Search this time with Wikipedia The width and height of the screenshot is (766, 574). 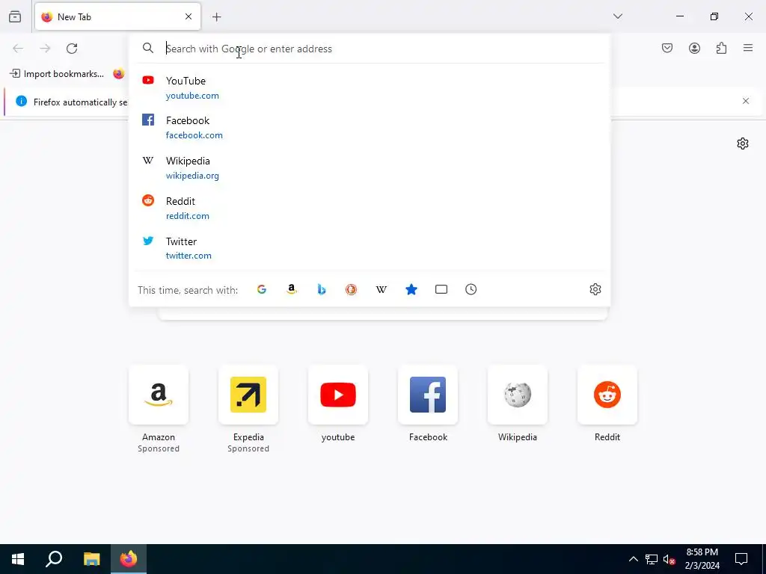pyautogui.click(x=382, y=289)
